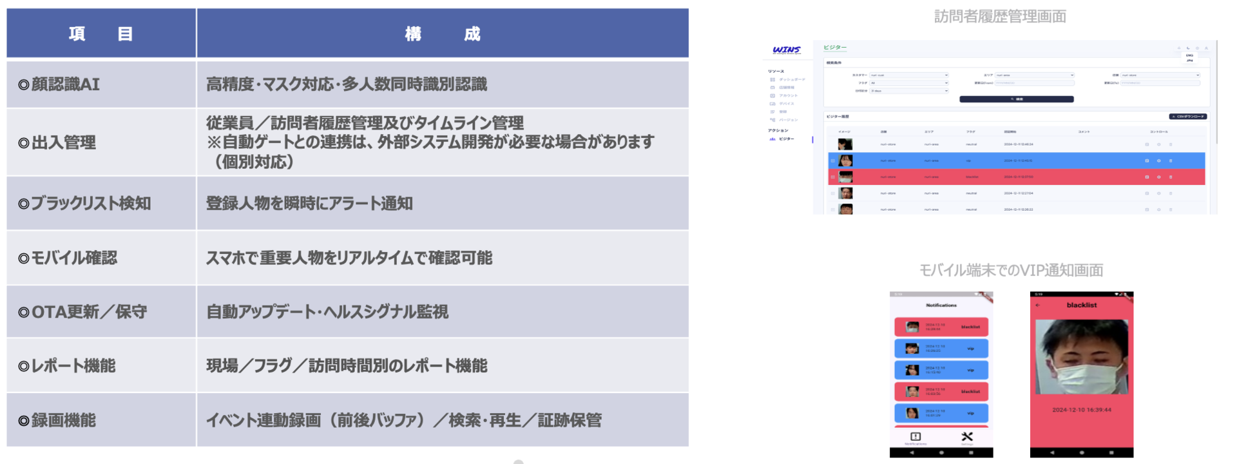Viewport: 1237px width, 464px height.
Task: Tap the Settings wrench icon on phone
Action: [x=967, y=437]
